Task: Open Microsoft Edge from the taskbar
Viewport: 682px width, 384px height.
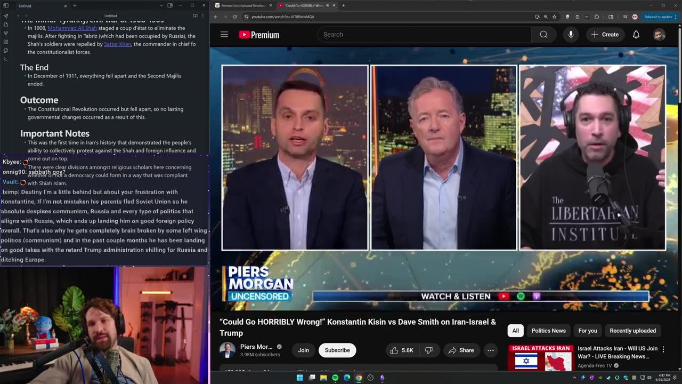Action: tap(347, 378)
